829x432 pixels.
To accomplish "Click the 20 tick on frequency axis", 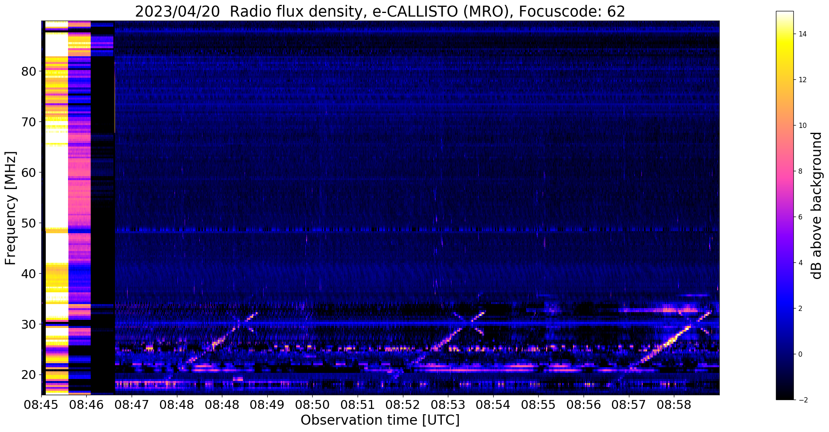I will (x=28, y=375).
